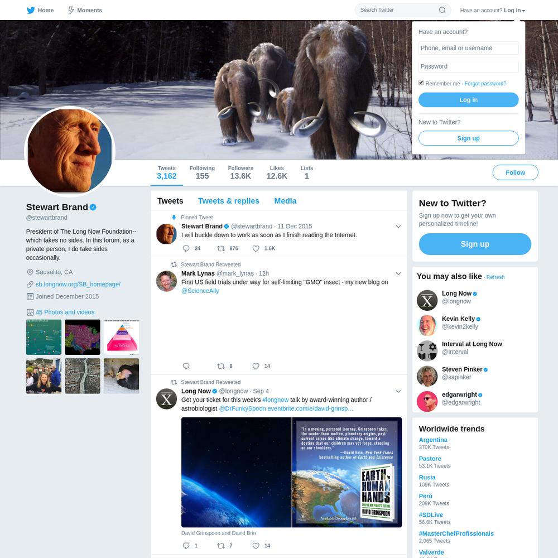This screenshot has height=558, width=558.
Task: Like the pinned tweet with 1.6K likes
Action: (256, 248)
